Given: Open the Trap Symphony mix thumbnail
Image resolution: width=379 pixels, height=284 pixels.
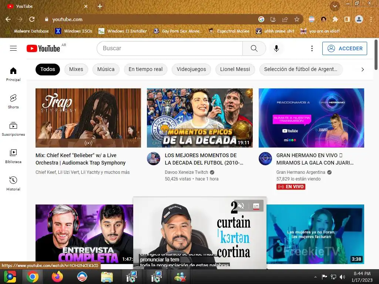Looking at the screenshot, I should click(x=88, y=118).
